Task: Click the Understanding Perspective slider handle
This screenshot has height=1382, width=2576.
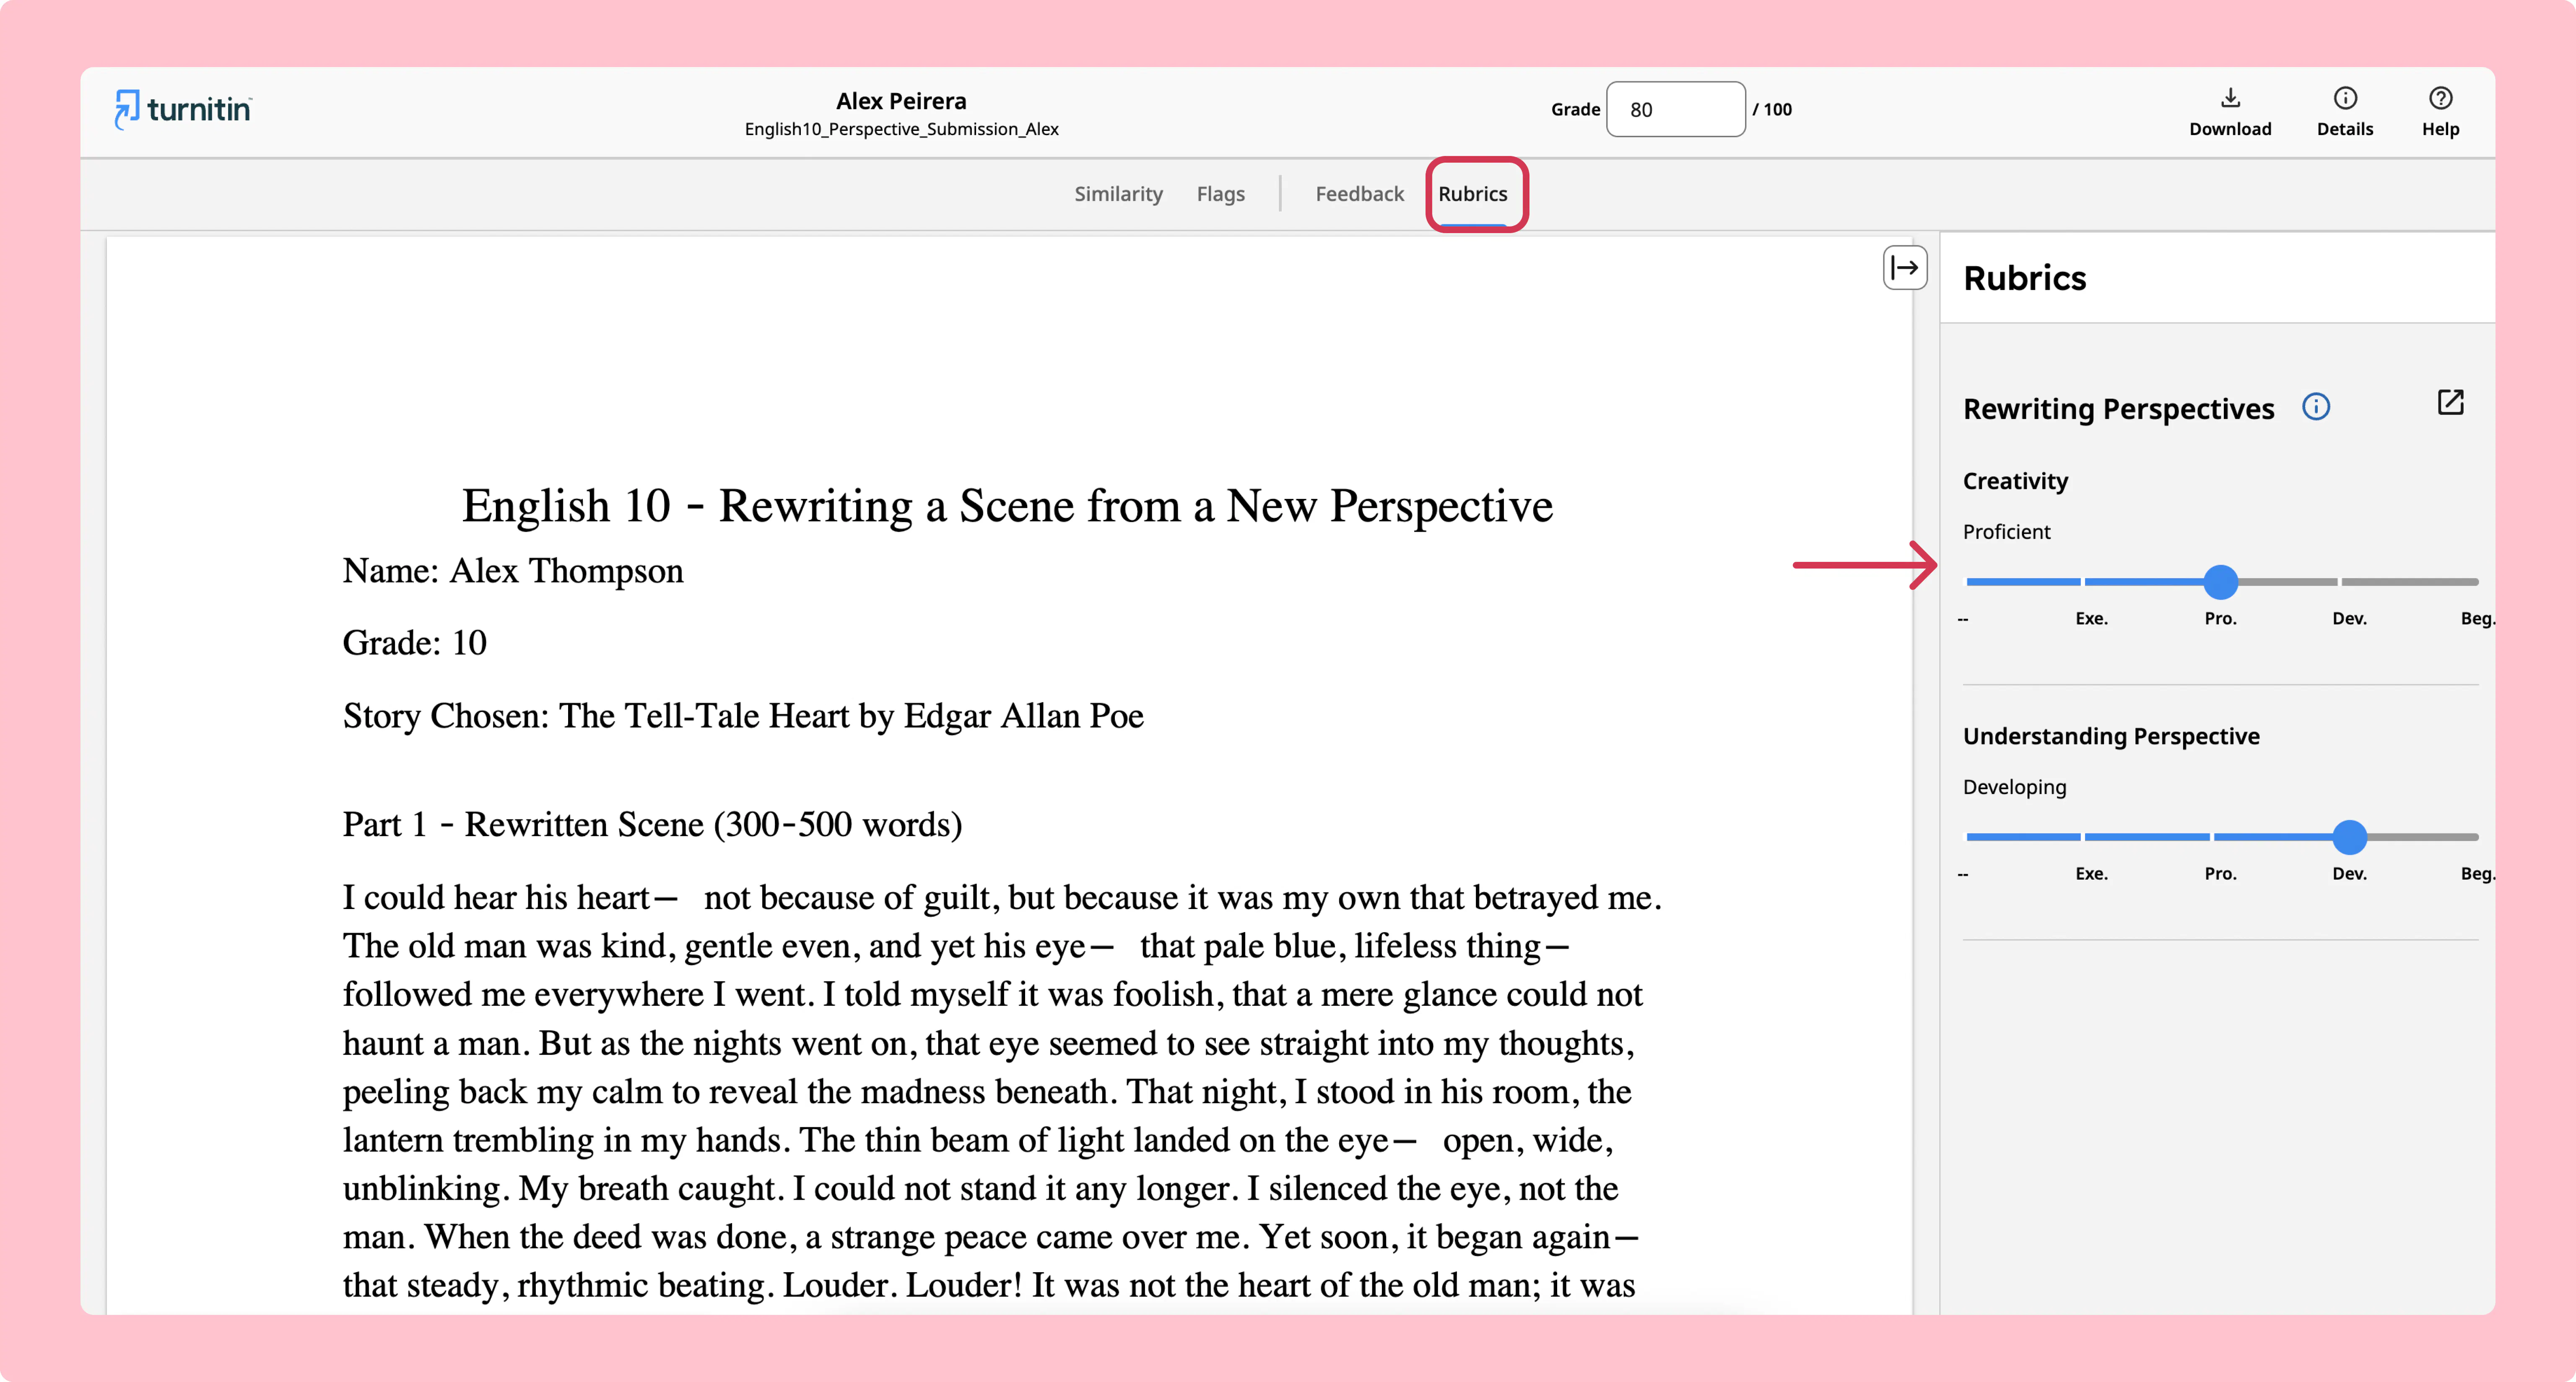Action: [x=2349, y=837]
